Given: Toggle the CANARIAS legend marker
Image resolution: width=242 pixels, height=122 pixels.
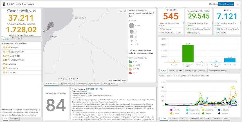Looking at the screenshot, I should (219, 113).
